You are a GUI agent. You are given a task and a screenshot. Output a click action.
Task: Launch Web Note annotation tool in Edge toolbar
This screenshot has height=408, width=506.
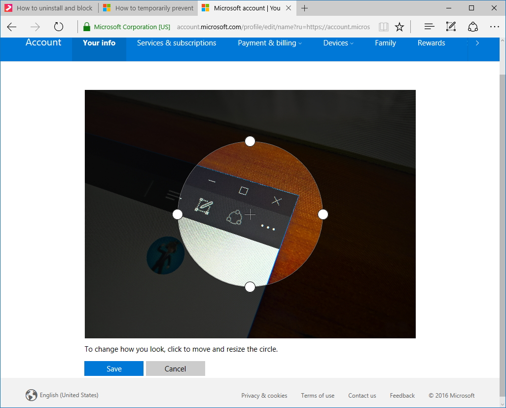tap(451, 27)
